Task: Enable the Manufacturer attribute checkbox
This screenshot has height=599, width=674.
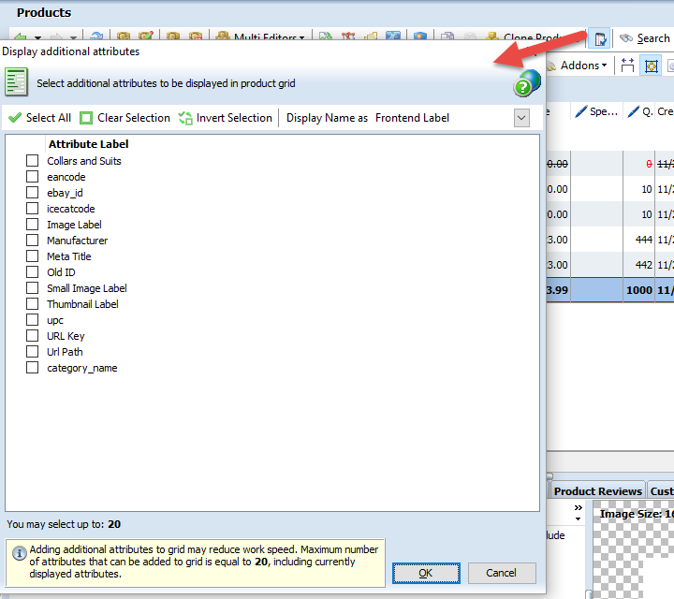Action: 32,241
